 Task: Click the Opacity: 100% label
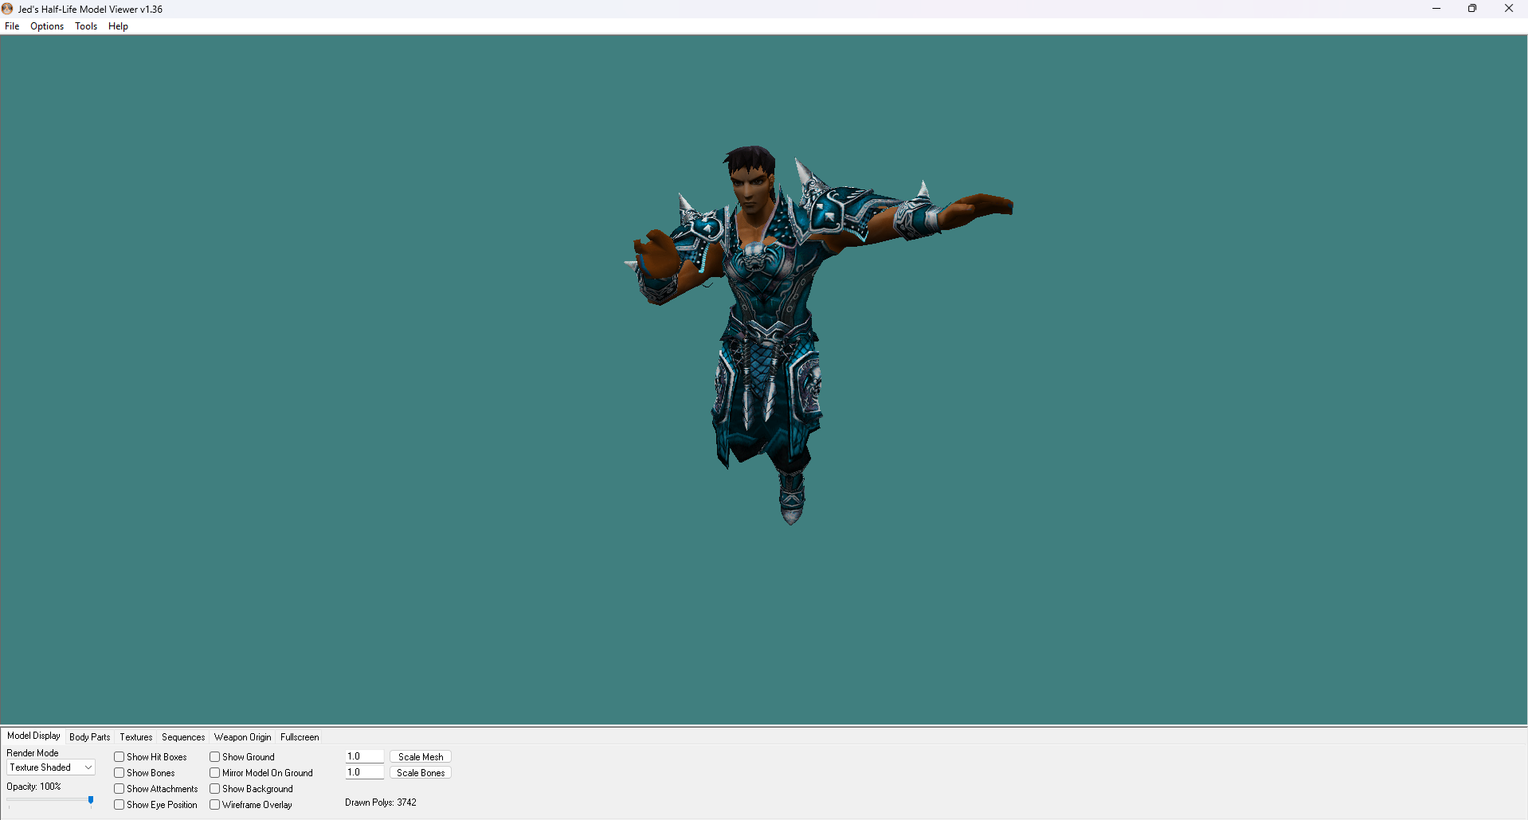33,787
